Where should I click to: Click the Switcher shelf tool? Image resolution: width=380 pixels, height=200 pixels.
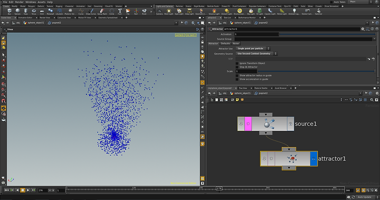pos(318,12)
